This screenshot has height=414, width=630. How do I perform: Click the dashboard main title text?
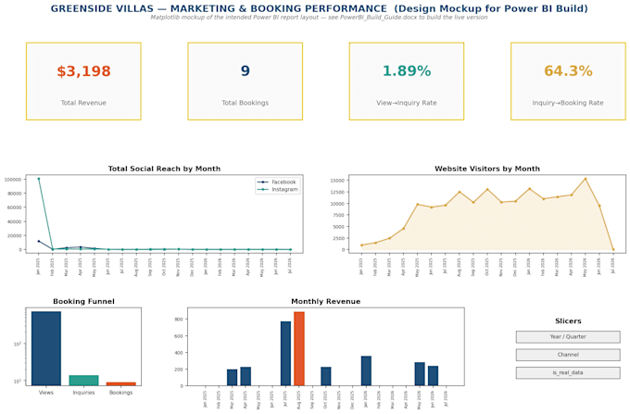[319, 8]
